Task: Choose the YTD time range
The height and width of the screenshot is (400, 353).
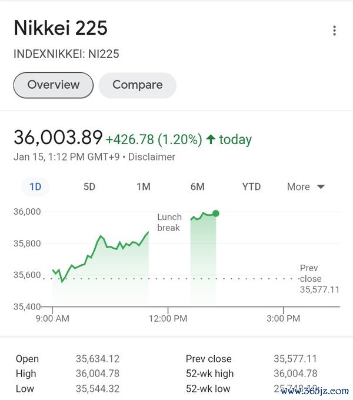Action: (251, 186)
